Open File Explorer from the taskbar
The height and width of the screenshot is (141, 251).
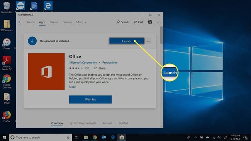86,137
